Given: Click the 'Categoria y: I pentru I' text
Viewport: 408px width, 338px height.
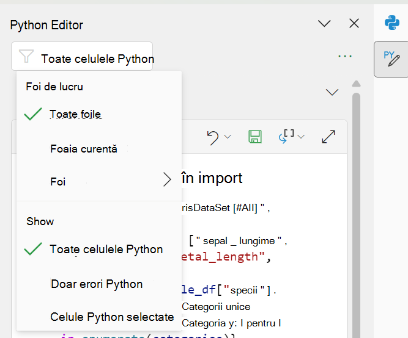Looking at the screenshot, I should (x=231, y=323).
